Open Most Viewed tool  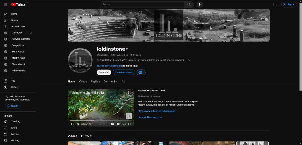[x=18, y=58]
